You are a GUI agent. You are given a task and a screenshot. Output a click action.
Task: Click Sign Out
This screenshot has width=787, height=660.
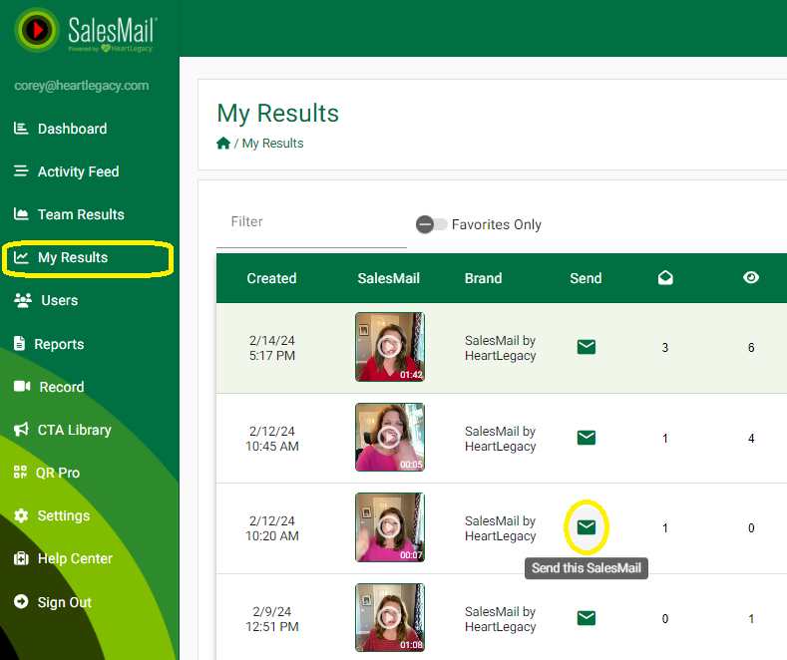(x=64, y=602)
